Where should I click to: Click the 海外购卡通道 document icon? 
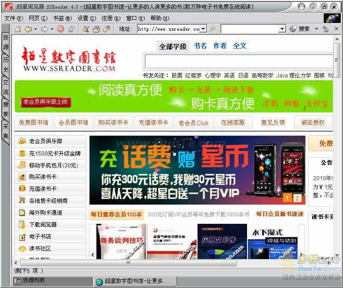pyautogui.click(x=22, y=212)
